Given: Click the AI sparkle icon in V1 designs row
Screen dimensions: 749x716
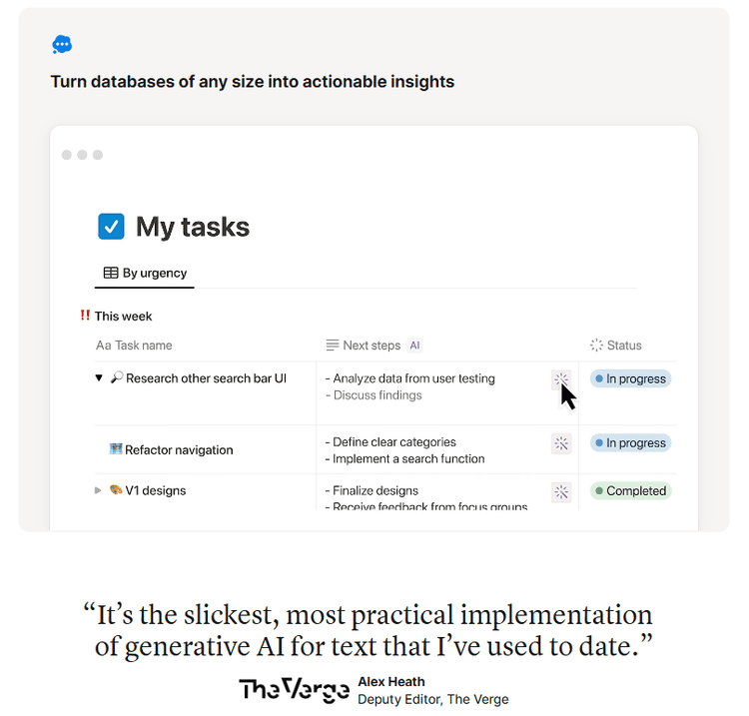Looking at the screenshot, I should (561, 491).
